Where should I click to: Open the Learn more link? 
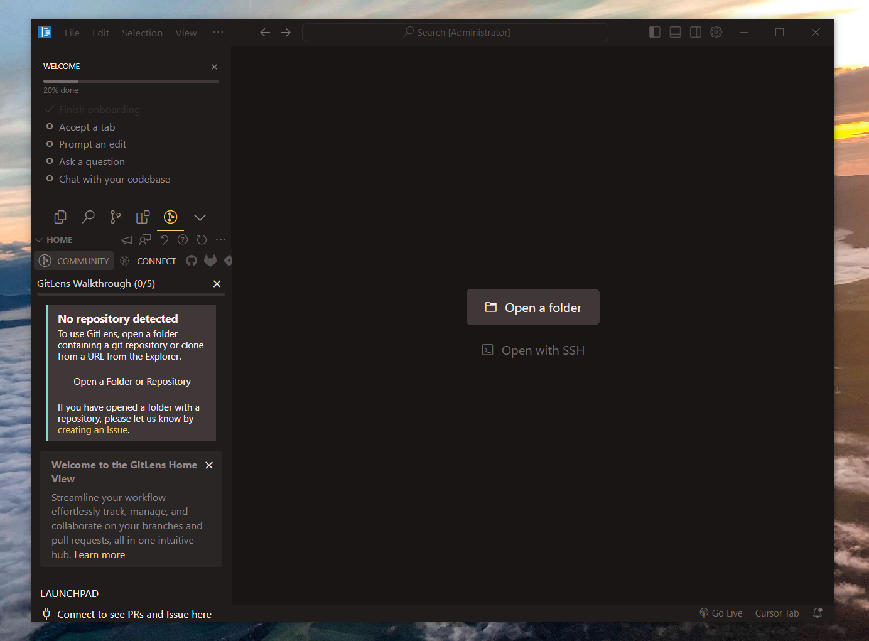pyautogui.click(x=99, y=555)
